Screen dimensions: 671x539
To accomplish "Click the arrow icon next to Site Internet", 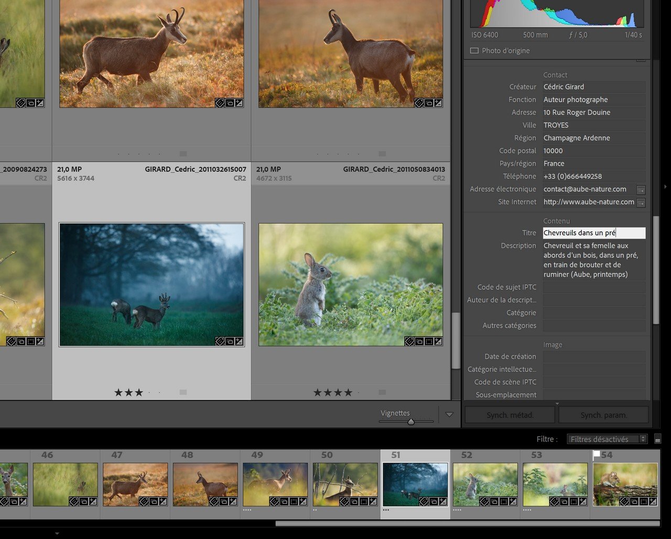I will [641, 202].
